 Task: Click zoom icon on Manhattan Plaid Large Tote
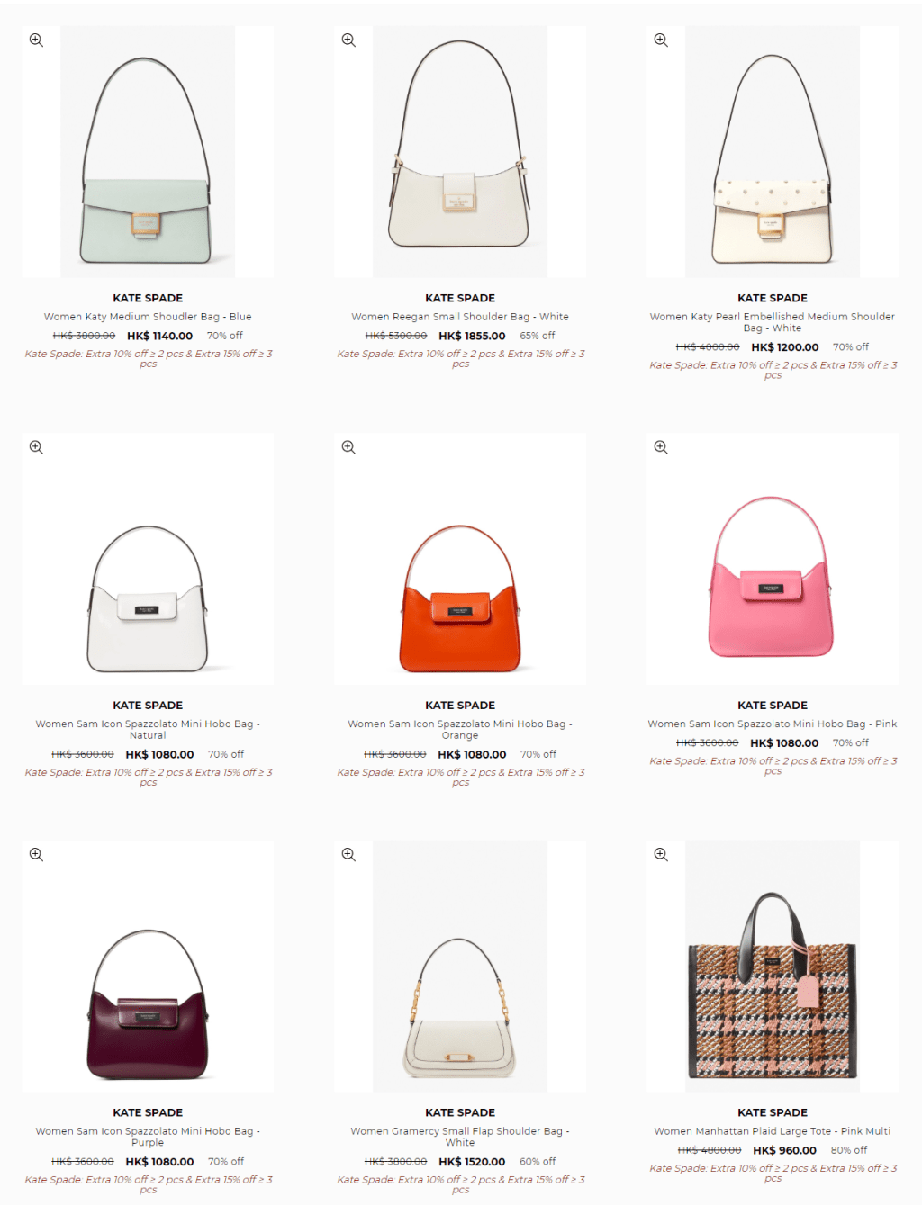click(661, 854)
